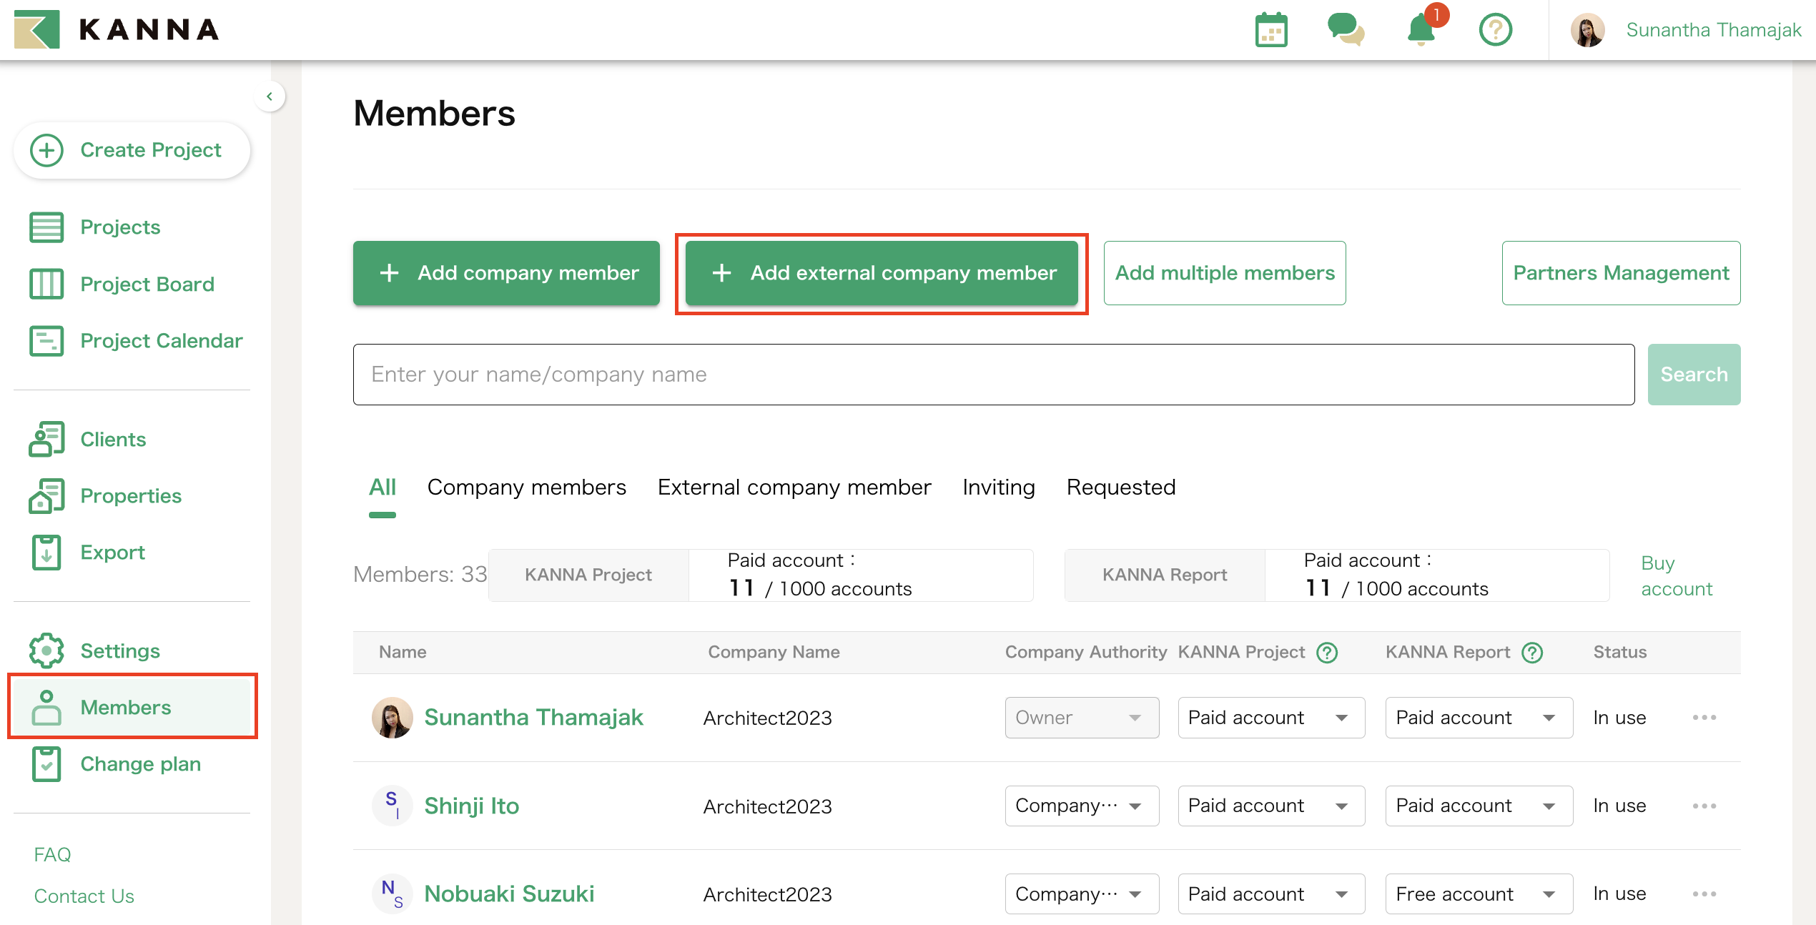Click the KANNA Report column help icon
The height and width of the screenshot is (925, 1816).
pyautogui.click(x=1532, y=652)
